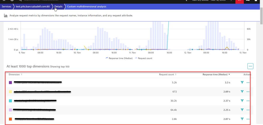
Task: Click the 'At least 1000 top dimensions' heading
Action: (x=28, y=66)
